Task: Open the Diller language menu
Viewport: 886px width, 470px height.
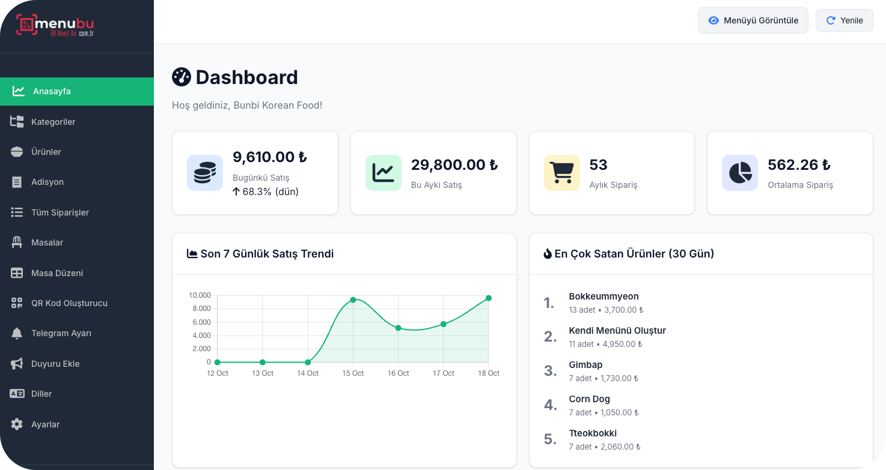Action: (41, 394)
